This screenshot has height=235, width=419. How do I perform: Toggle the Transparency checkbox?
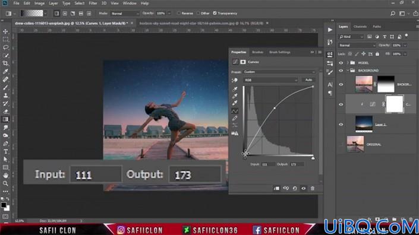click(x=215, y=13)
